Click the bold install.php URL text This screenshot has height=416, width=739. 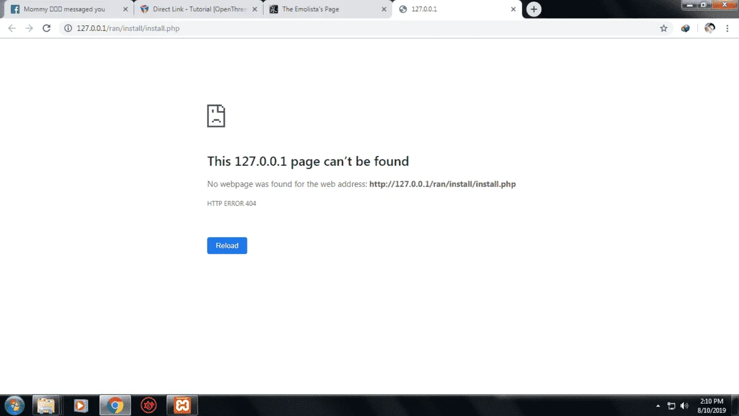point(442,184)
